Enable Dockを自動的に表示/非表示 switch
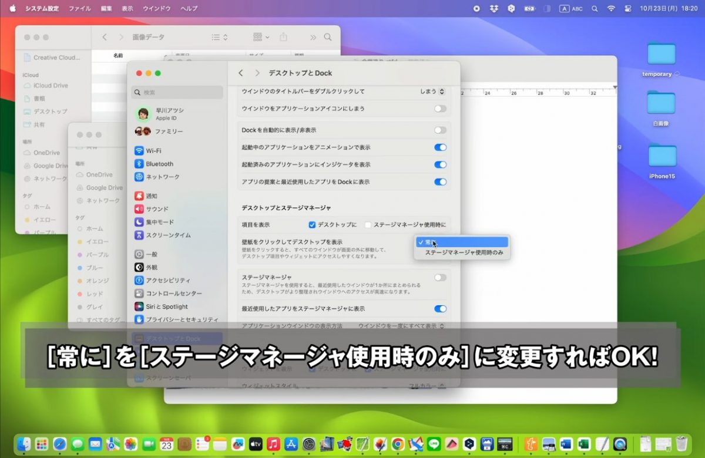The image size is (705, 458). 440,130
